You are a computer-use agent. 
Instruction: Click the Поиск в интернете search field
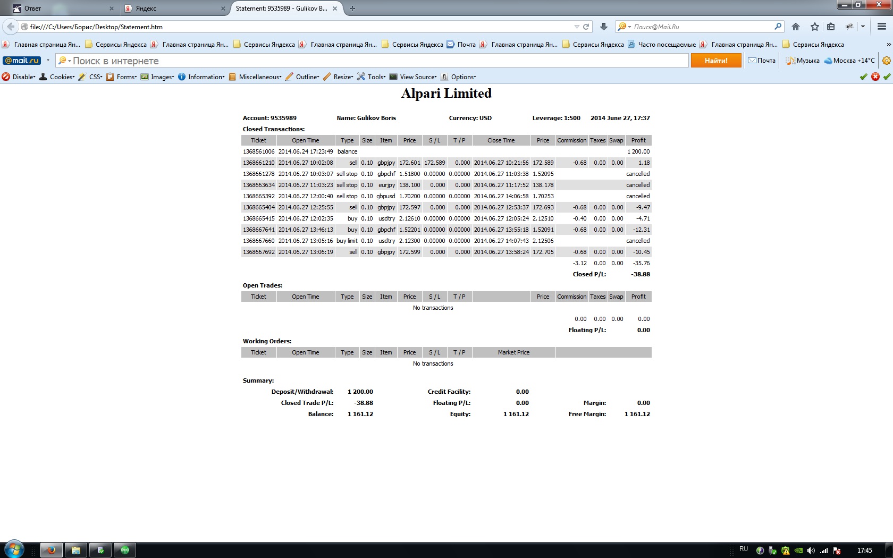372,61
